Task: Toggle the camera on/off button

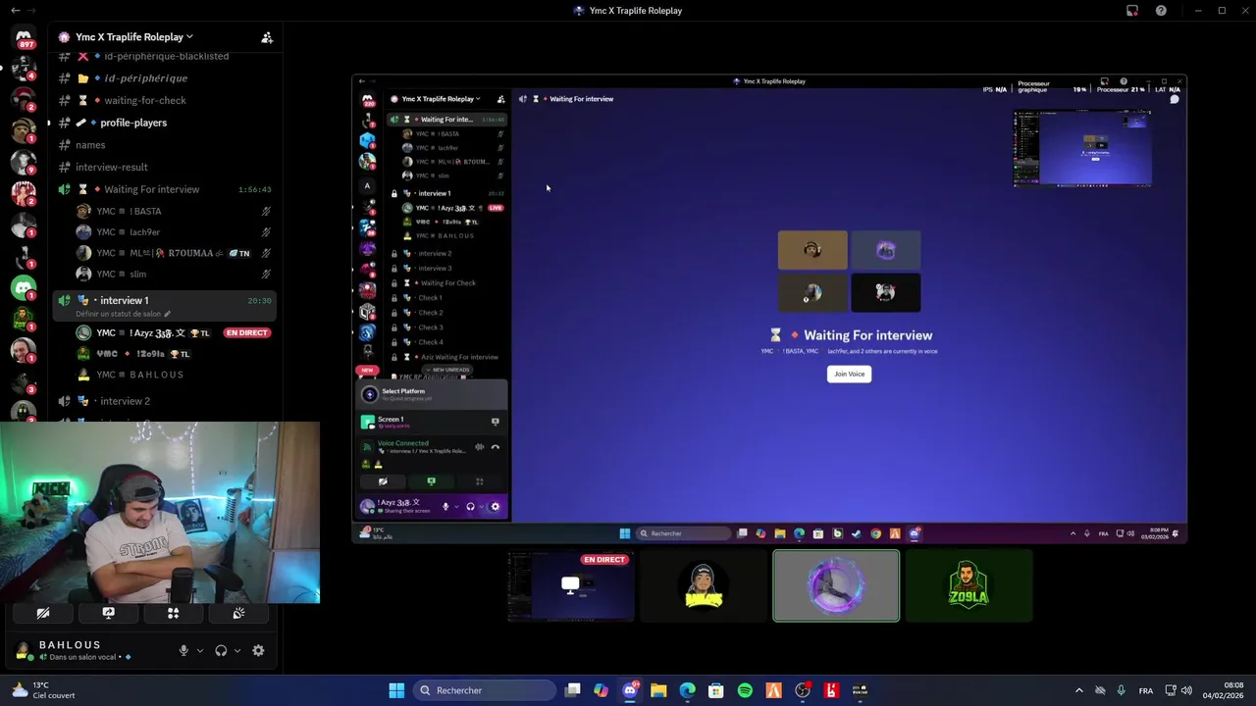Action: (x=43, y=614)
